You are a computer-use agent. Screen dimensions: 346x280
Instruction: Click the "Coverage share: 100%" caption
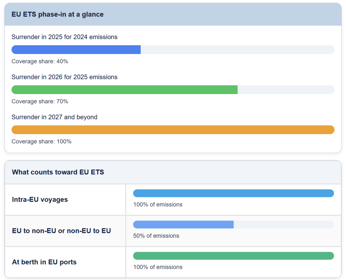pos(41,141)
